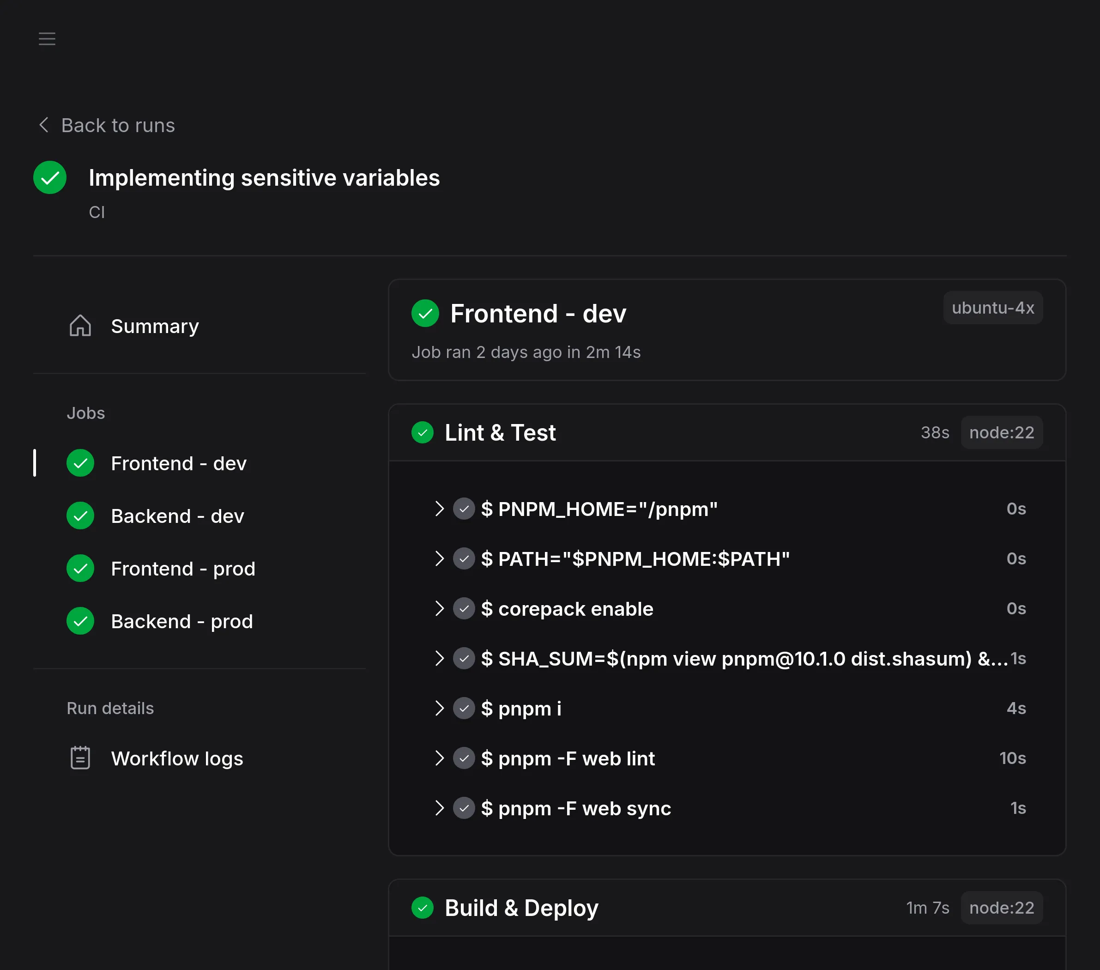Viewport: 1100px width, 970px height.
Task: Click the ubuntu-4x runner badge
Action: coord(993,307)
